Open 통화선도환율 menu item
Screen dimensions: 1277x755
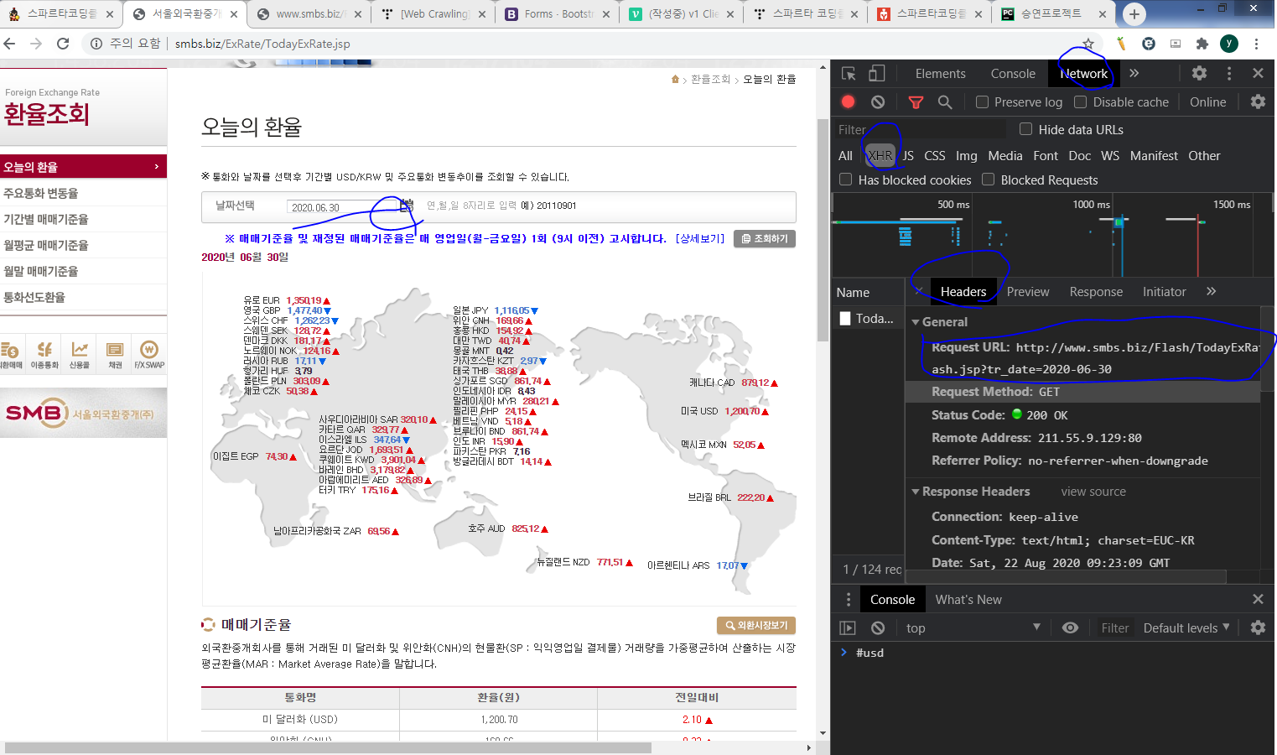[34, 297]
